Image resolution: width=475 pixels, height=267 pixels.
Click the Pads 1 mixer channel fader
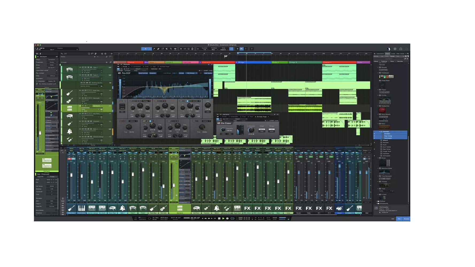click(133, 174)
